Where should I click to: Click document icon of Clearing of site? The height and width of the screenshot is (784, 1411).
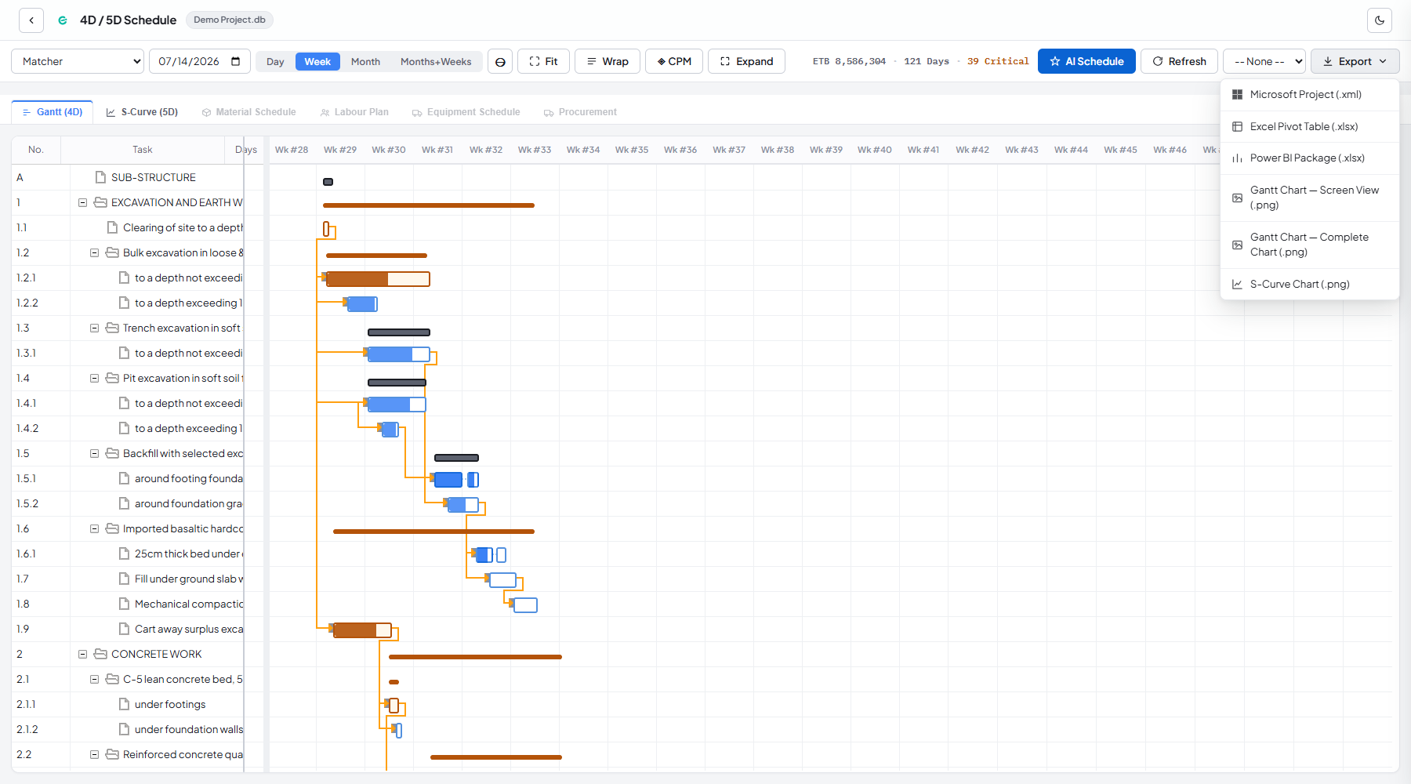(112, 227)
